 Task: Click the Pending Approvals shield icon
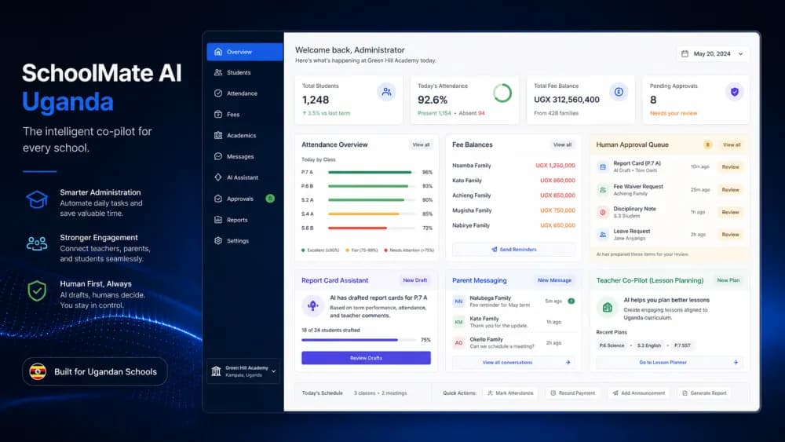click(735, 92)
